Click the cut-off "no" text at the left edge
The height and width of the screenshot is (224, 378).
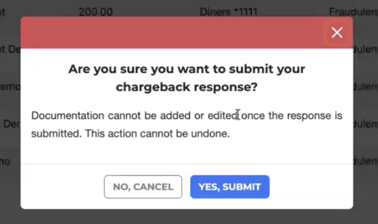[x=5, y=161]
